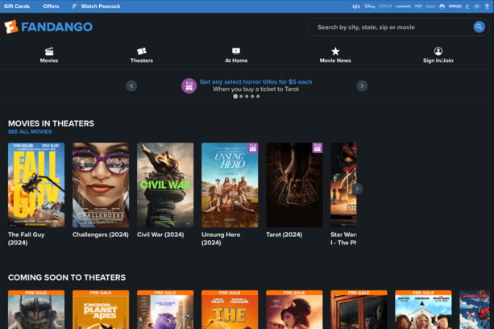The image size is (494, 329).
Task: Click the Civil War poster
Action: click(165, 185)
